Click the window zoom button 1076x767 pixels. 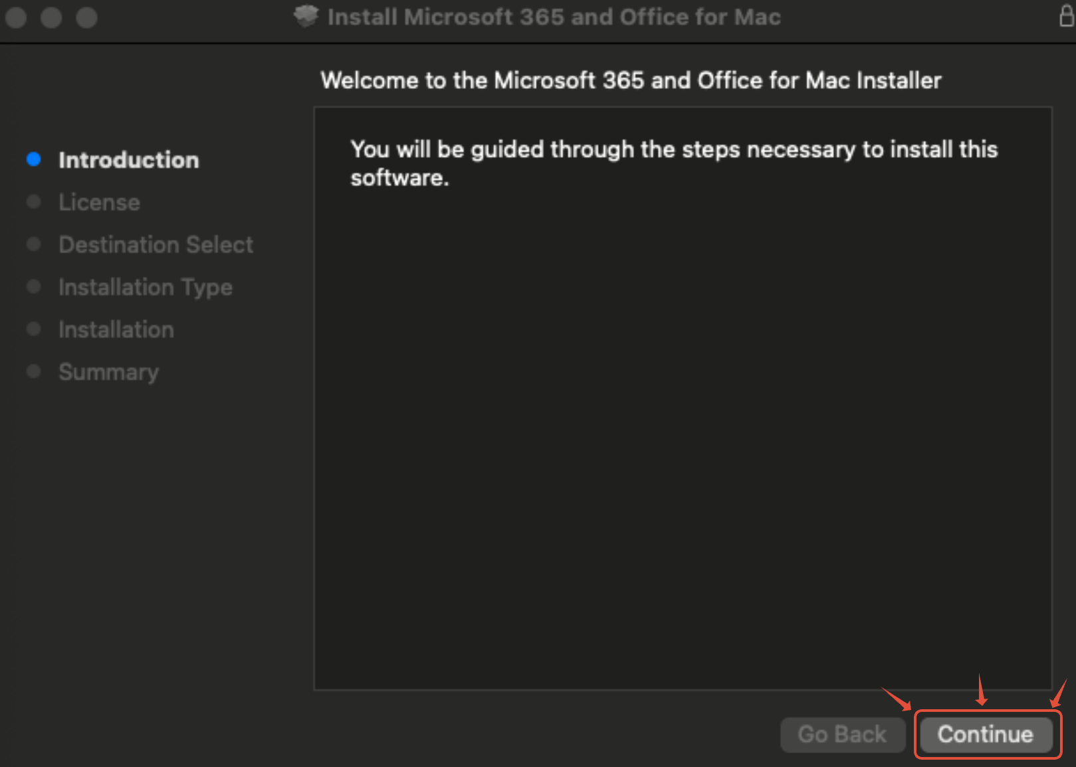86,17
